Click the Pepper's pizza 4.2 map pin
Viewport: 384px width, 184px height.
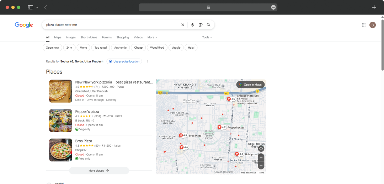[x=222, y=127]
